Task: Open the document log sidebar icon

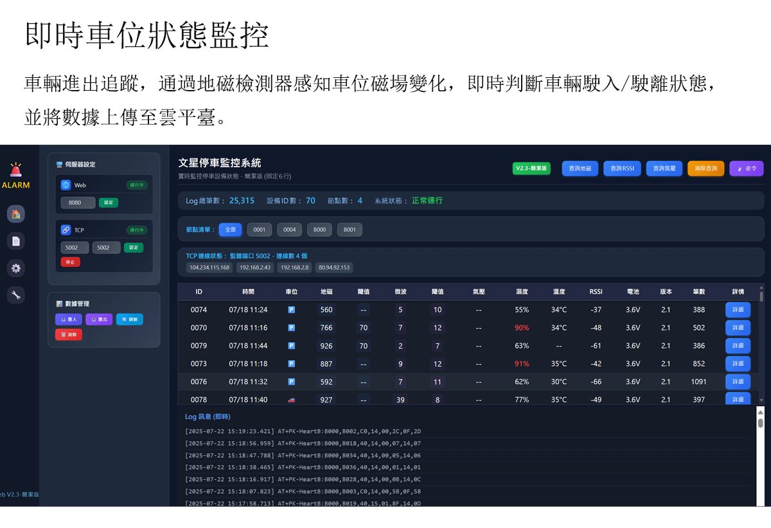Action: (16, 241)
